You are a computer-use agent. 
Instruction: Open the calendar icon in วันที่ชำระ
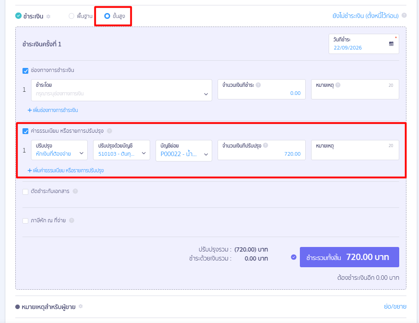(x=391, y=44)
